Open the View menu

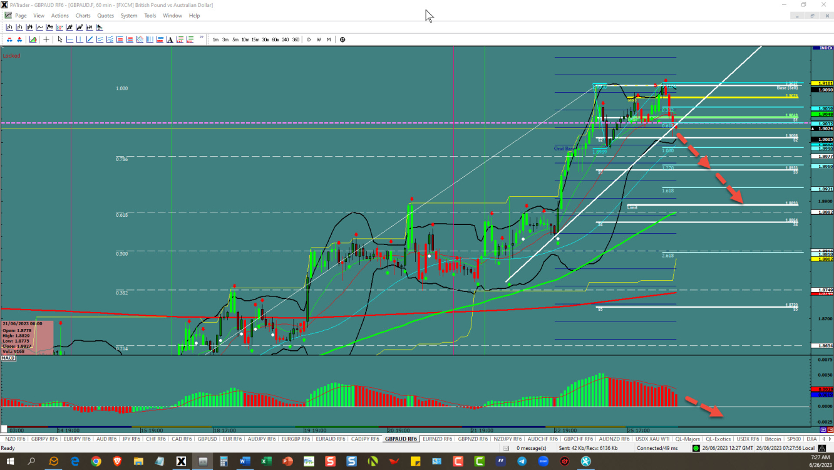click(x=39, y=15)
